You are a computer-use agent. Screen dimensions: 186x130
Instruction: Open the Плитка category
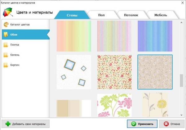click(25, 45)
